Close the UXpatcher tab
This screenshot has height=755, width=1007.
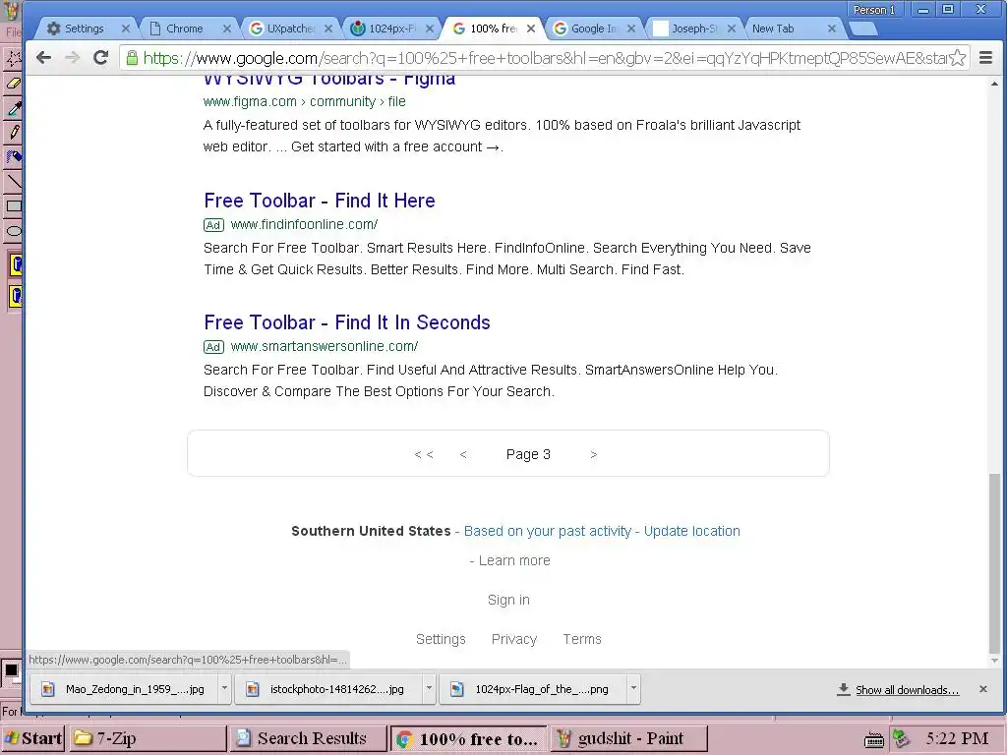click(328, 29)
